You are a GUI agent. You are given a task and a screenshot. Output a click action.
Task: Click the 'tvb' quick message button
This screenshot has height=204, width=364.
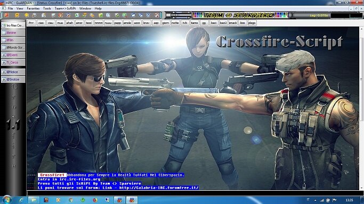[x=185, y=23]
